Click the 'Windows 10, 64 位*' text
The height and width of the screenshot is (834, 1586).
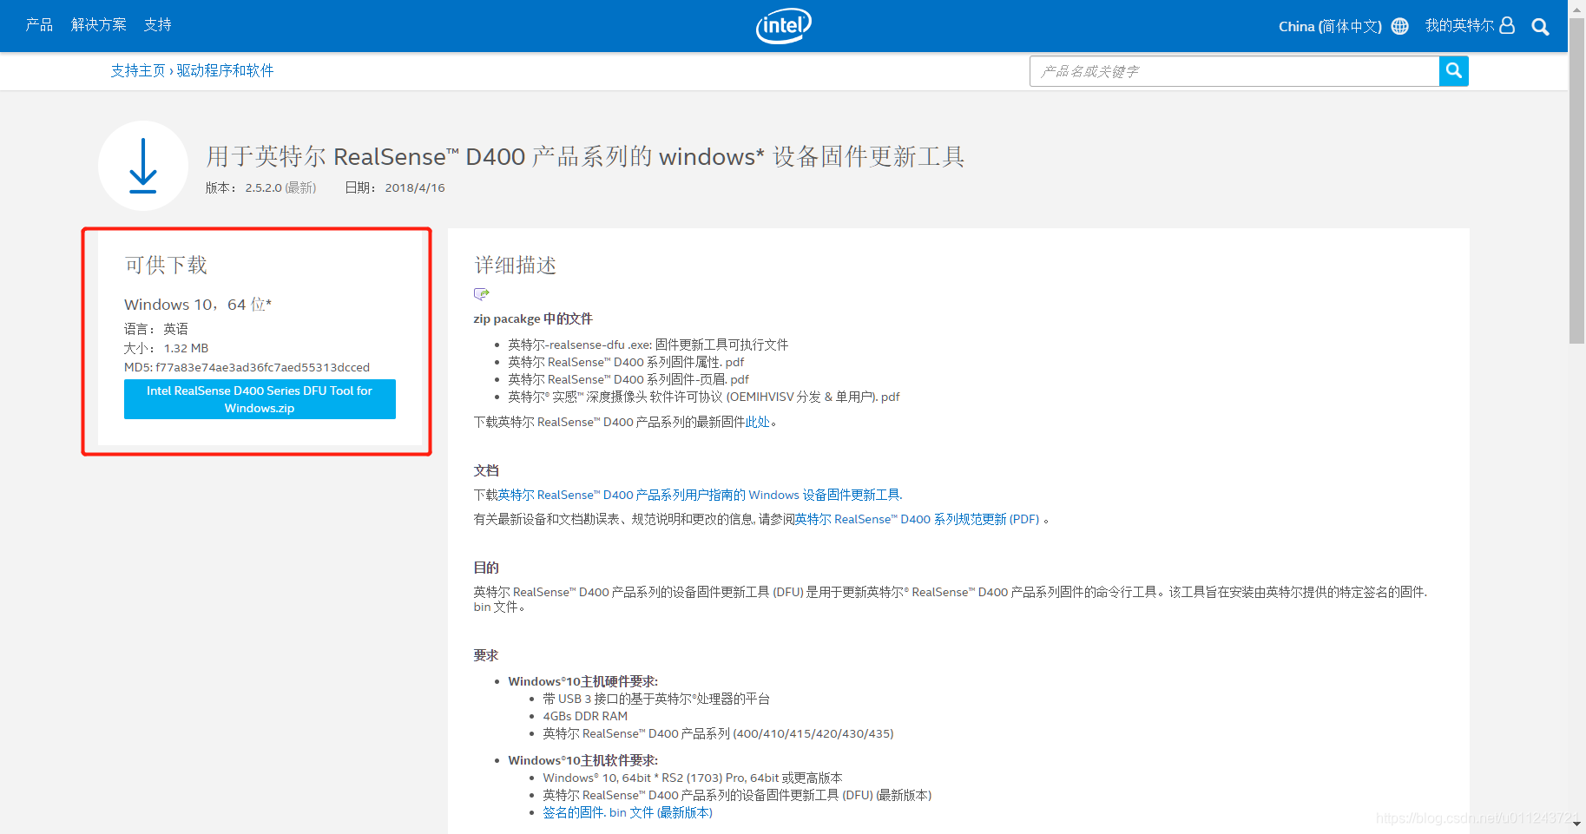click(198, 305)
